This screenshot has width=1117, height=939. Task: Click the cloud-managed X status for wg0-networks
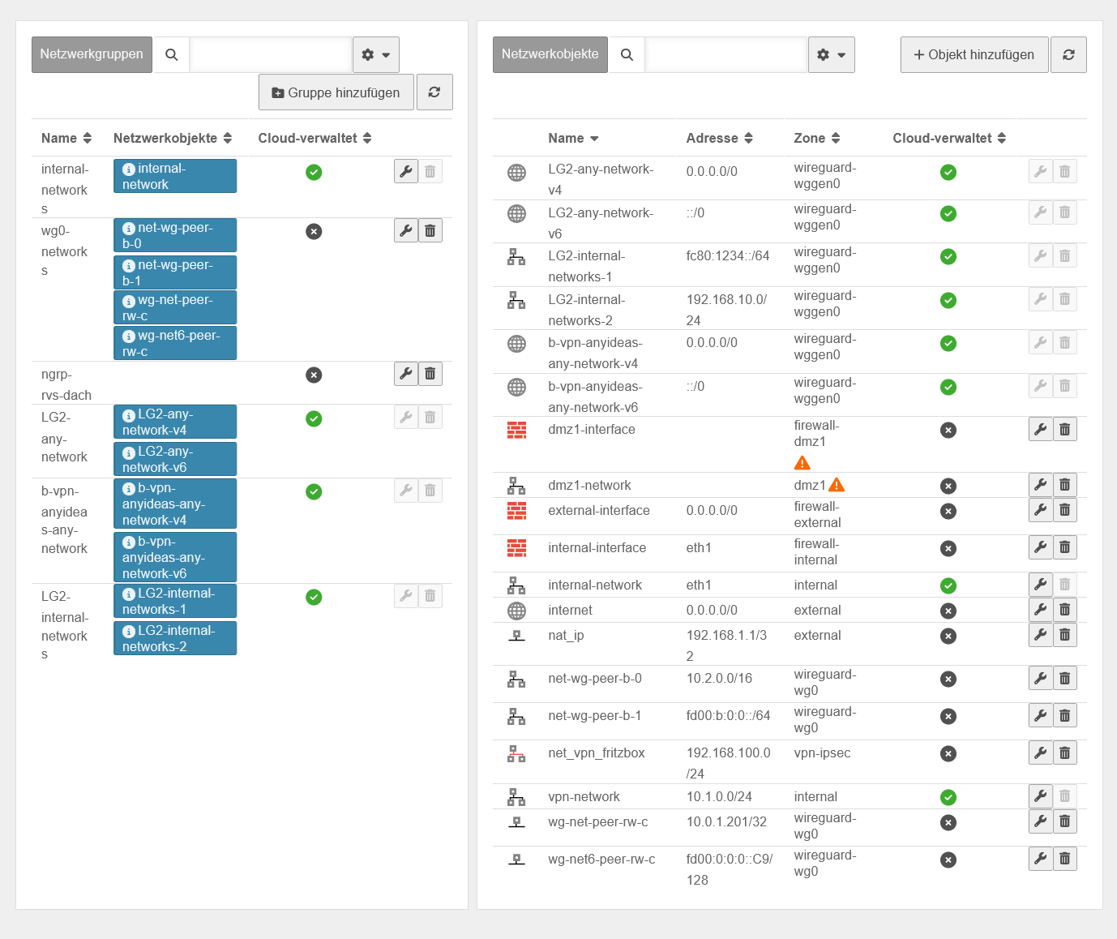point(314,231)
